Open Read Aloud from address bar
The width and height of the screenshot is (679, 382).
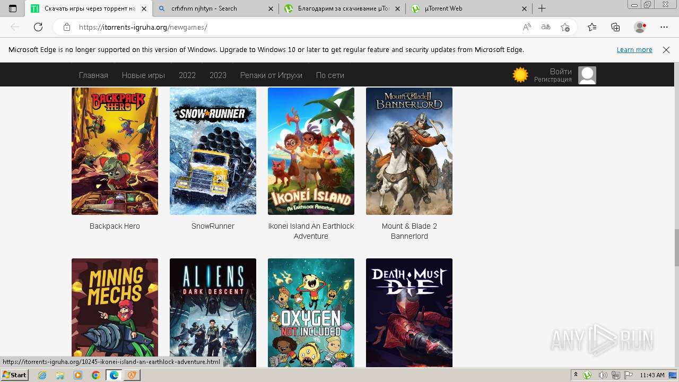coord(527,27)
